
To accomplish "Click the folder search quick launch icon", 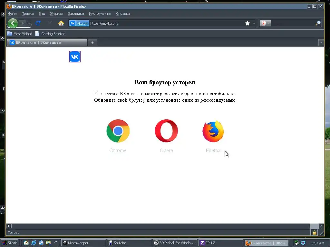I will click(48, 243).
